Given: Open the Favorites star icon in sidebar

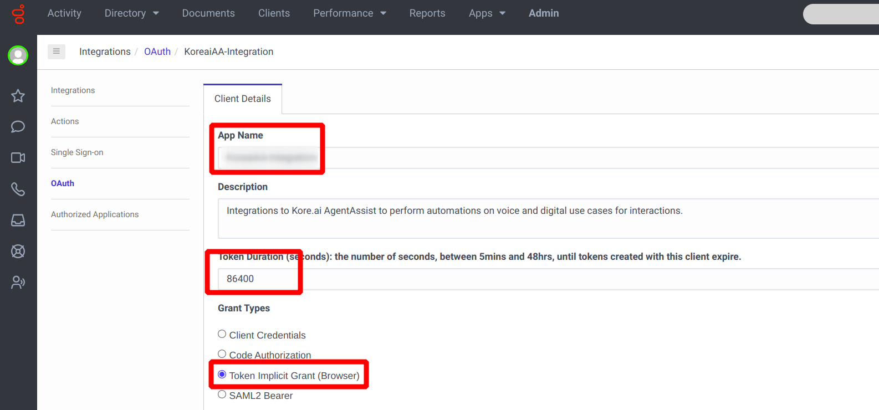Looking at the screenshot, I should (18, 96).
